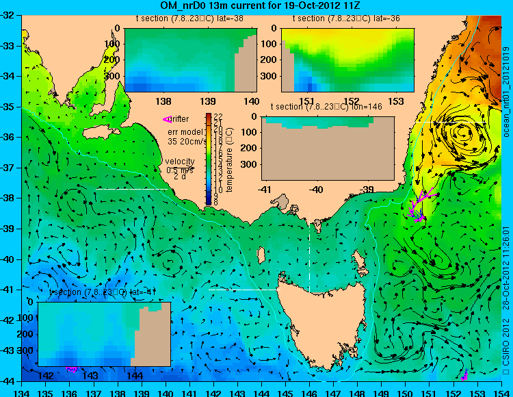The width and height of the screenshot is (513, 397).
Task: Click the latitude '-42' left axis label
Action: pos(8,320)
